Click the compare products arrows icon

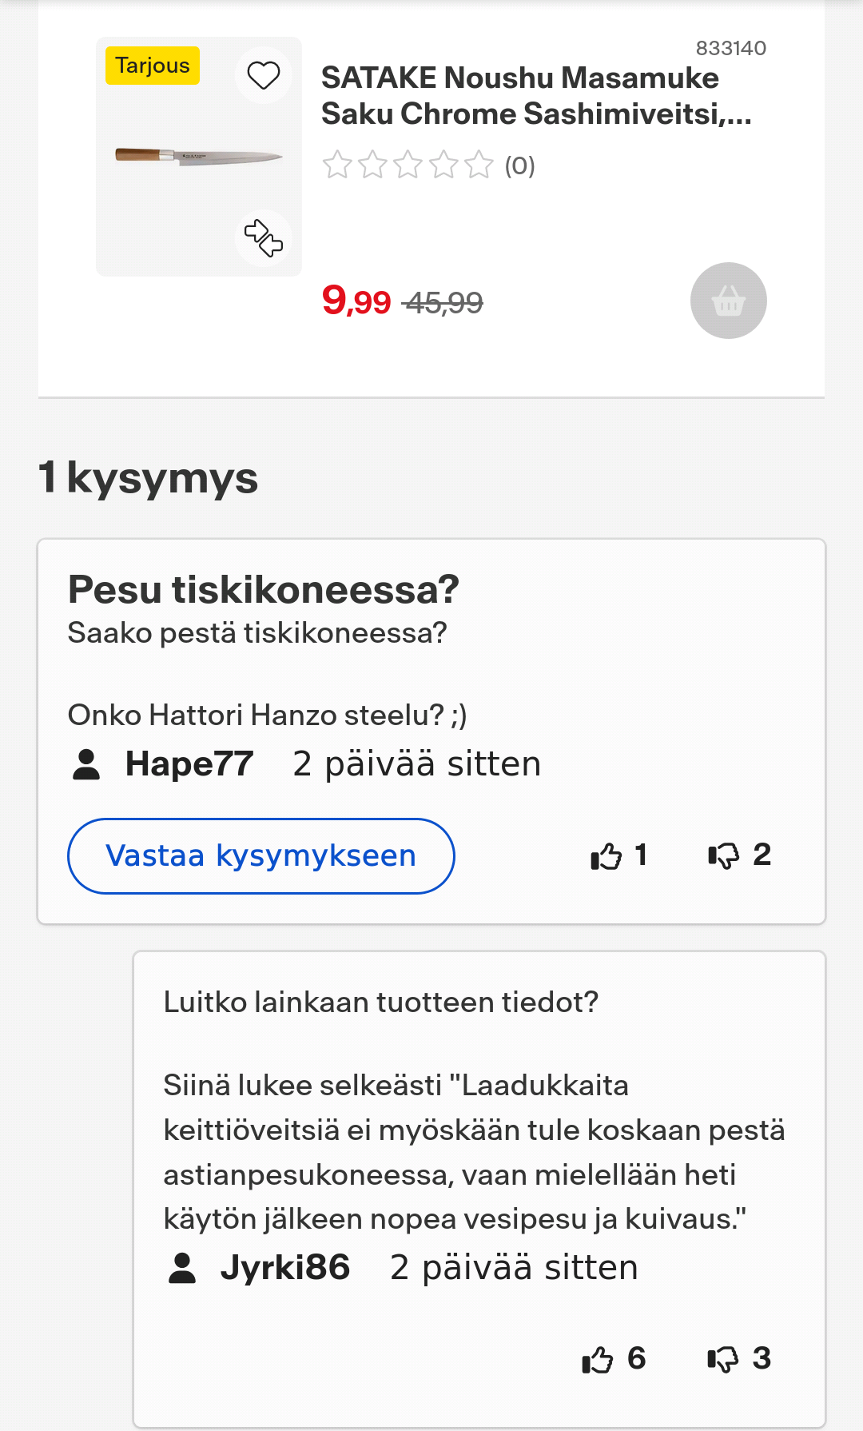pyautogui.click(x=263, y=237)
